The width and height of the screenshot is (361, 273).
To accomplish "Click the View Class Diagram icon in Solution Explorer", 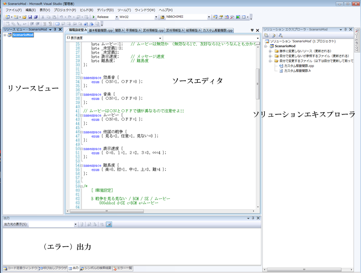I will point(280,35).
